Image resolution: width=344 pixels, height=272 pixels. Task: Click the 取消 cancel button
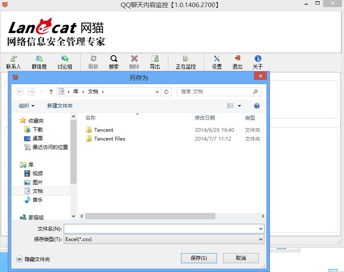[x=241, y=258]
